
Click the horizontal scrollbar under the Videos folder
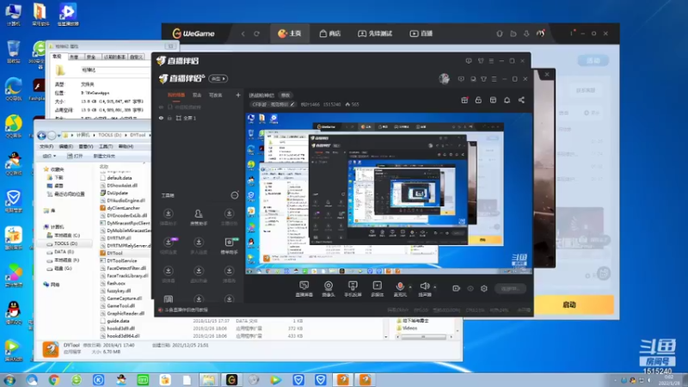(423, 337)
